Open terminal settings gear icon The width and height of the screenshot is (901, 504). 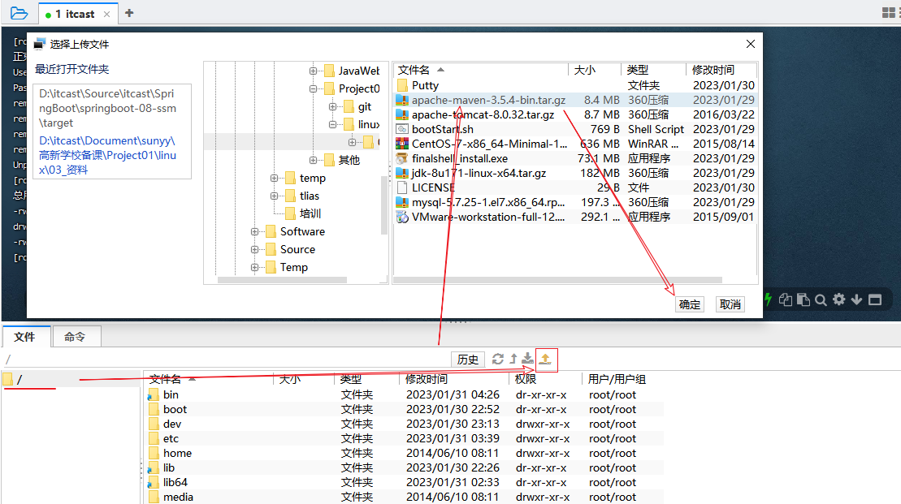[839, 299]
